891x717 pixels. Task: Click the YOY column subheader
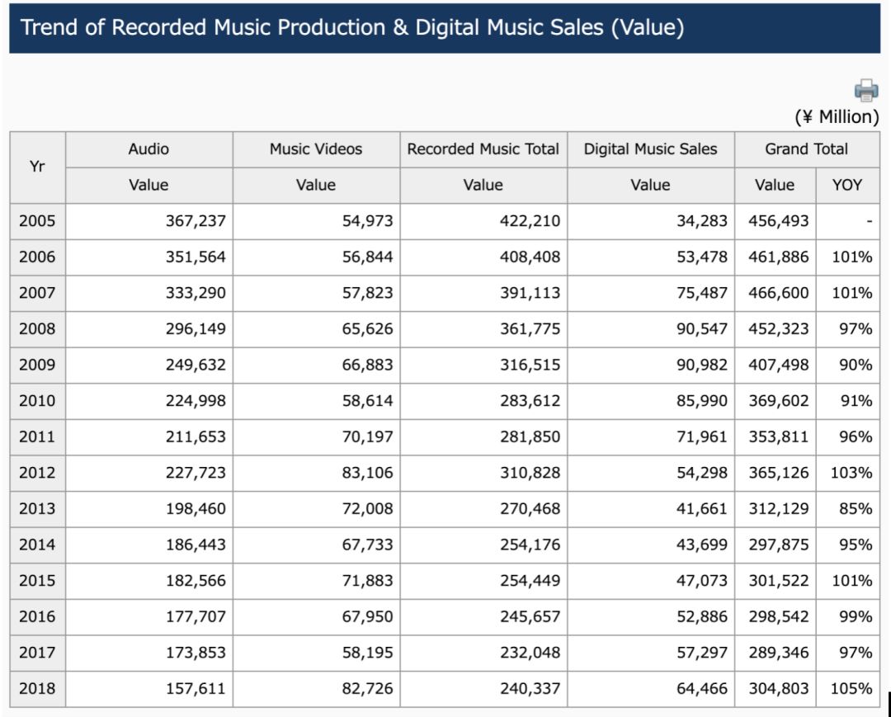click(x=846, y=185)
